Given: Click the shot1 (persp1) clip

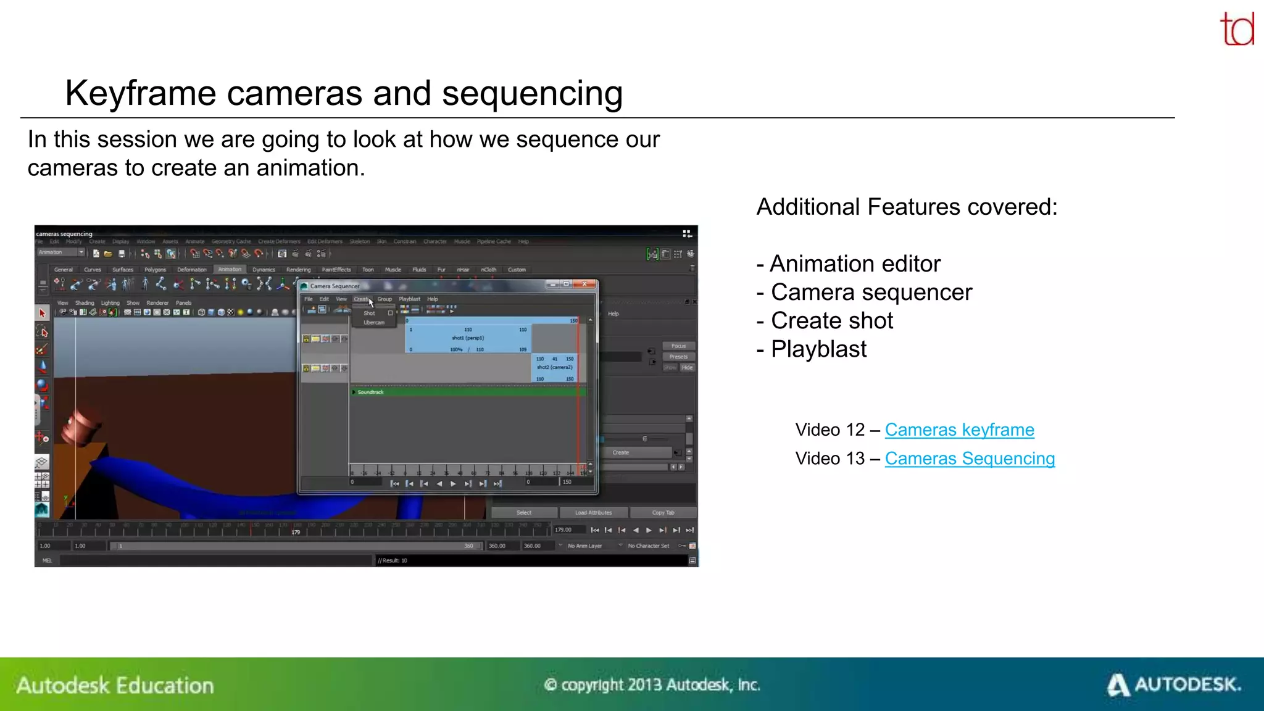Looking at the screenshot, I should pos(468,338).
